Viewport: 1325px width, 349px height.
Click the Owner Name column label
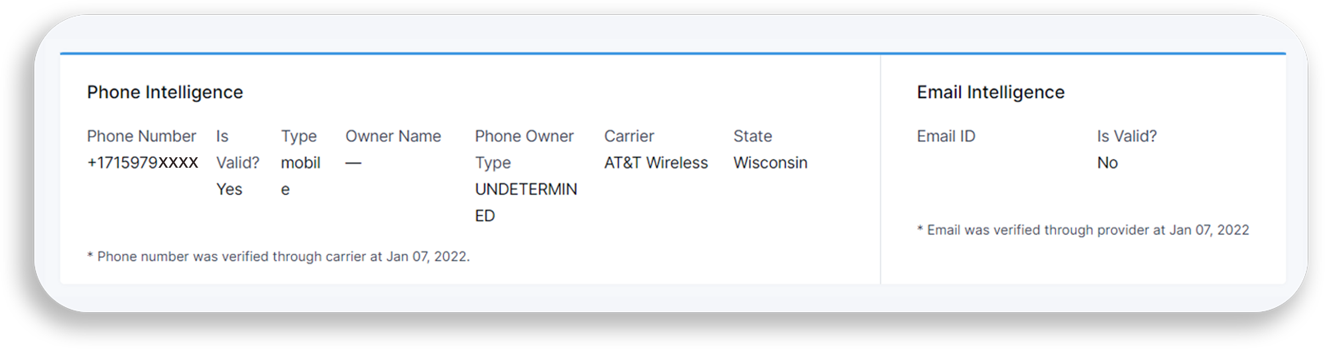coord(393,136)
